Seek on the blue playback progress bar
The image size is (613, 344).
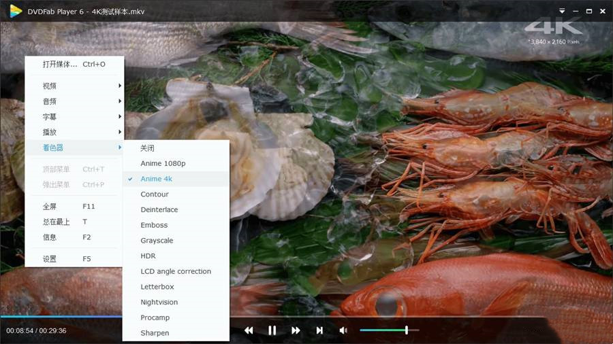[x=61, y=316]
